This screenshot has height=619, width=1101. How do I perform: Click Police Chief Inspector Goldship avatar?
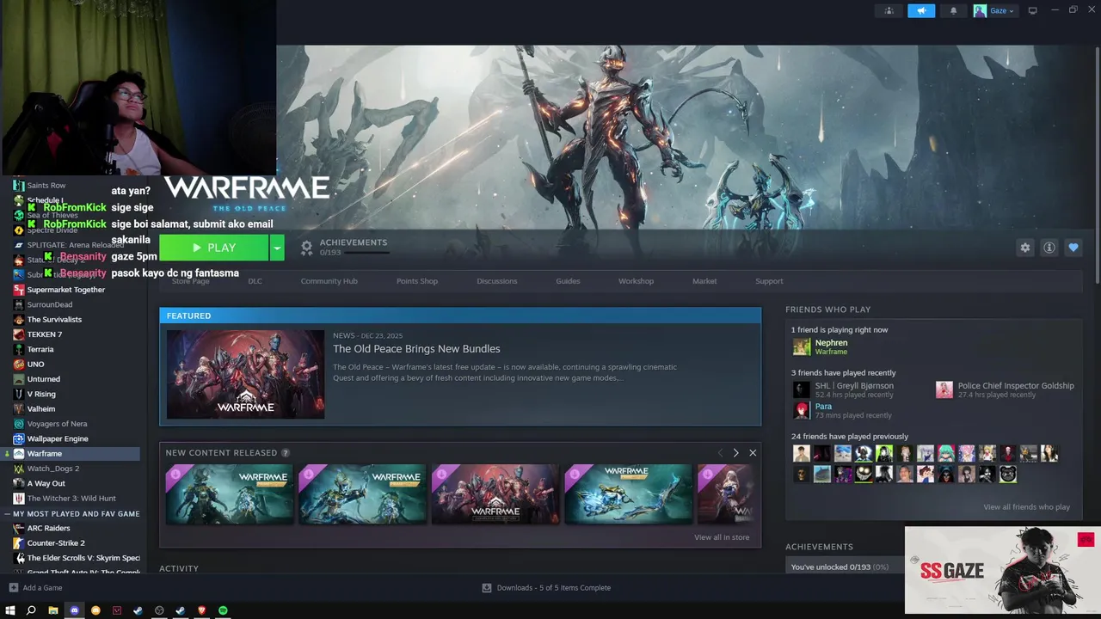click(944, 389)
